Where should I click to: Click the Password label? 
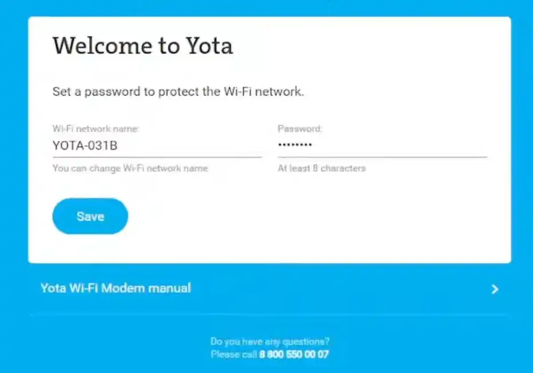pos(299,129)
